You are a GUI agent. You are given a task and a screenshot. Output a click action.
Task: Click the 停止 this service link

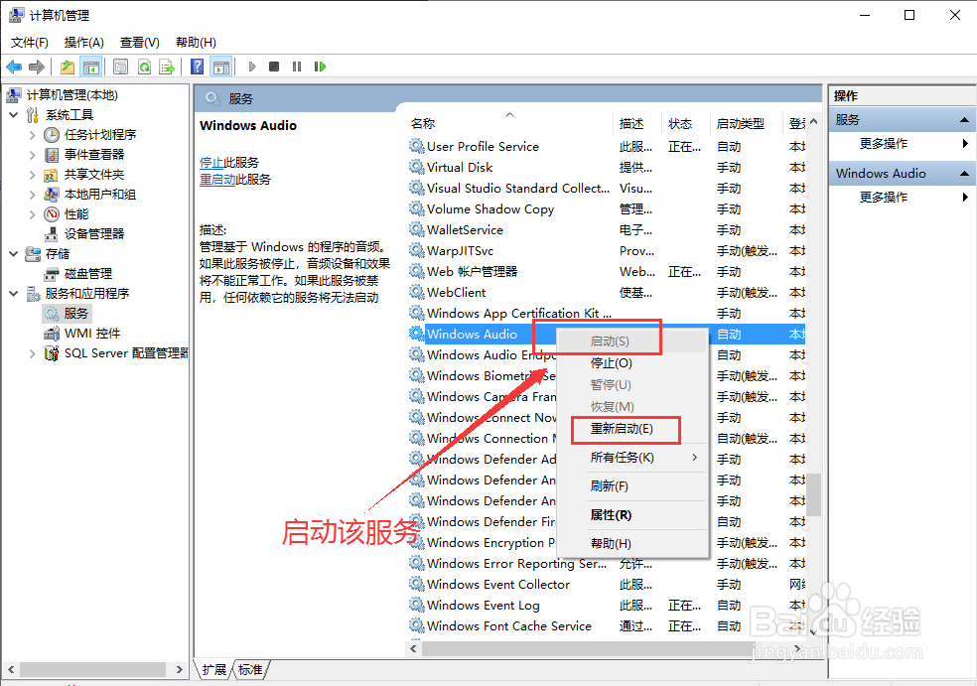coord(211,163)
